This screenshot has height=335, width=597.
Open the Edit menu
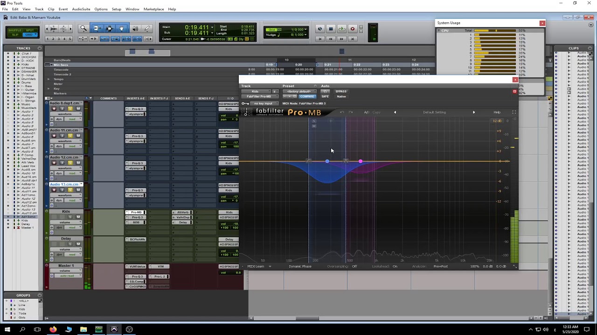(x=15, y=9)
